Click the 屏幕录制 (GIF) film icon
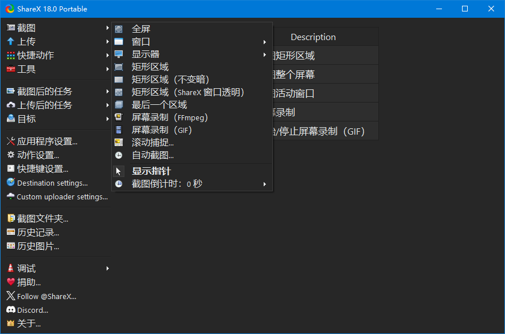This screenshot has height=334, width=505. coord(119,130)
